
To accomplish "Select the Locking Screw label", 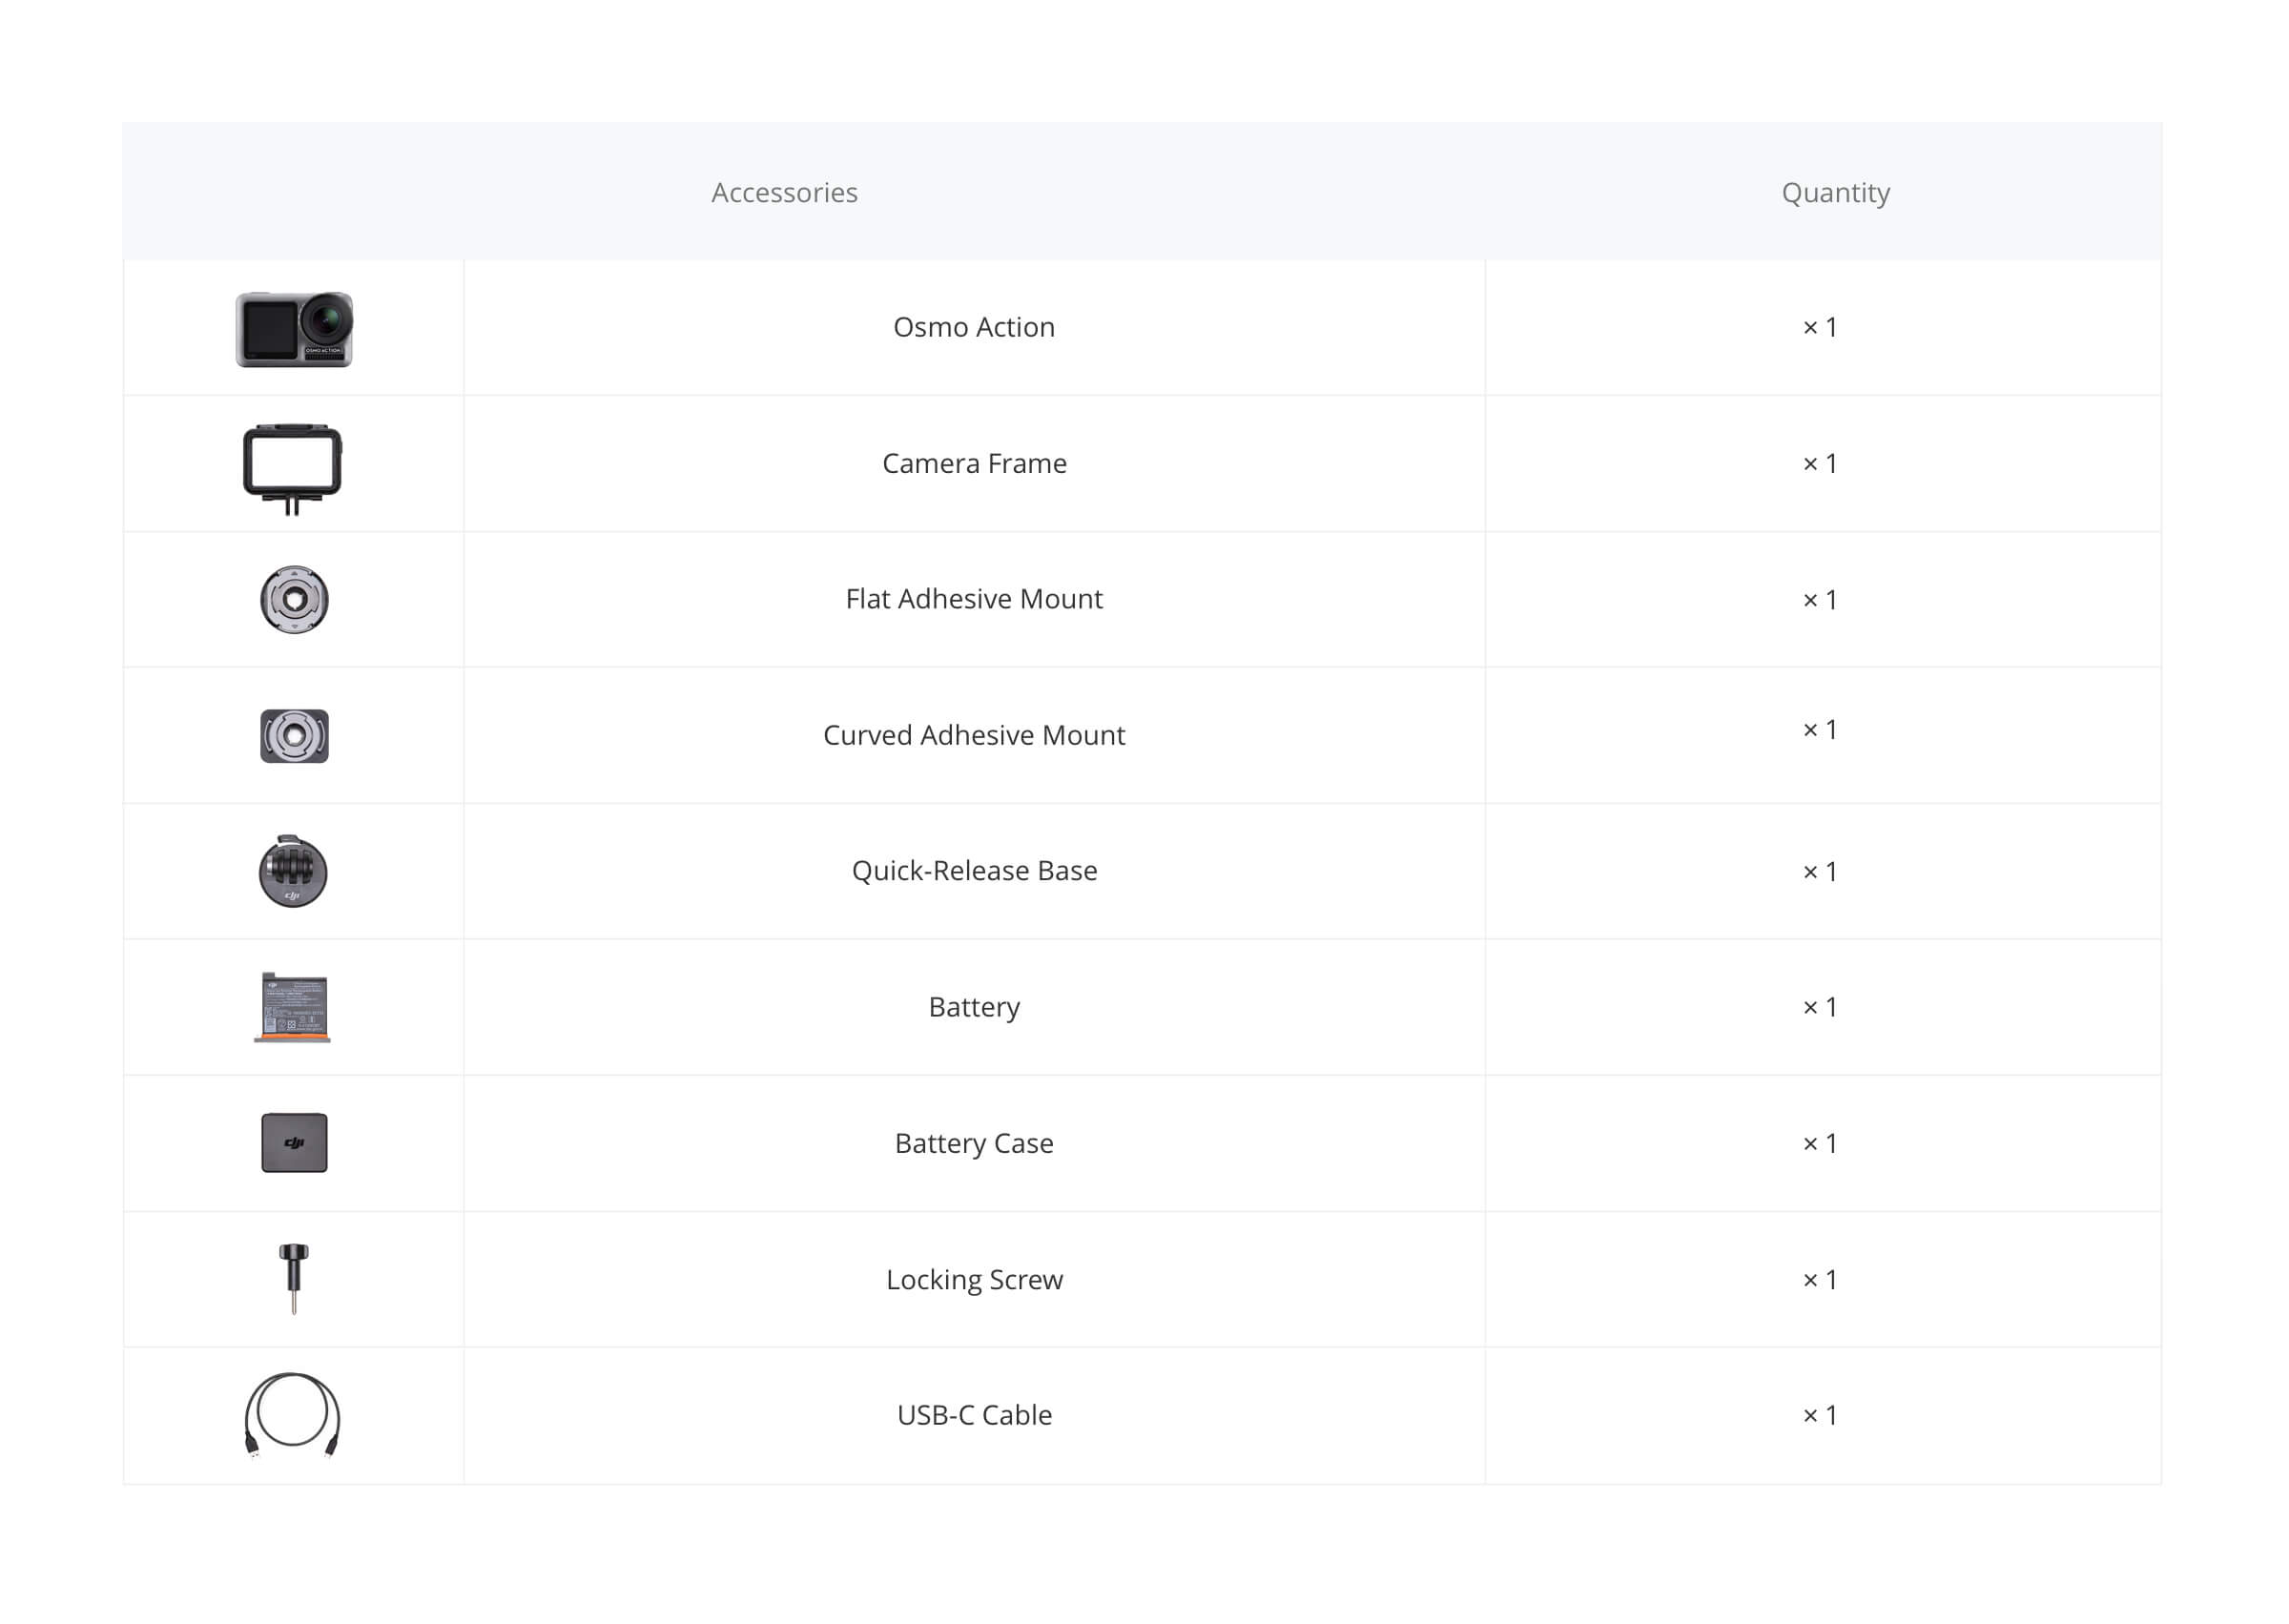I will pos(974,1280).
